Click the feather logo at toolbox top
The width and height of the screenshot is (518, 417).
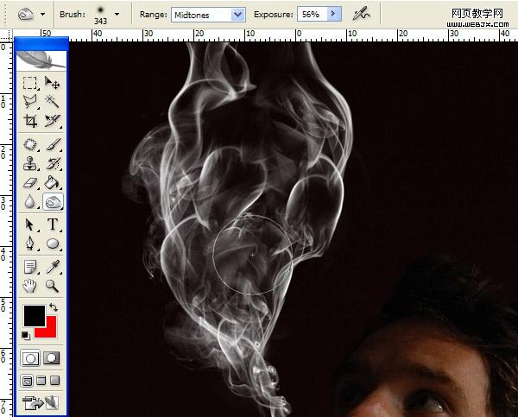[41, 60]
